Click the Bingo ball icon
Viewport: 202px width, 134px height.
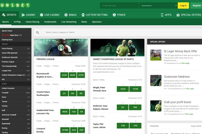pyautogui.click(x=66, y=15)
